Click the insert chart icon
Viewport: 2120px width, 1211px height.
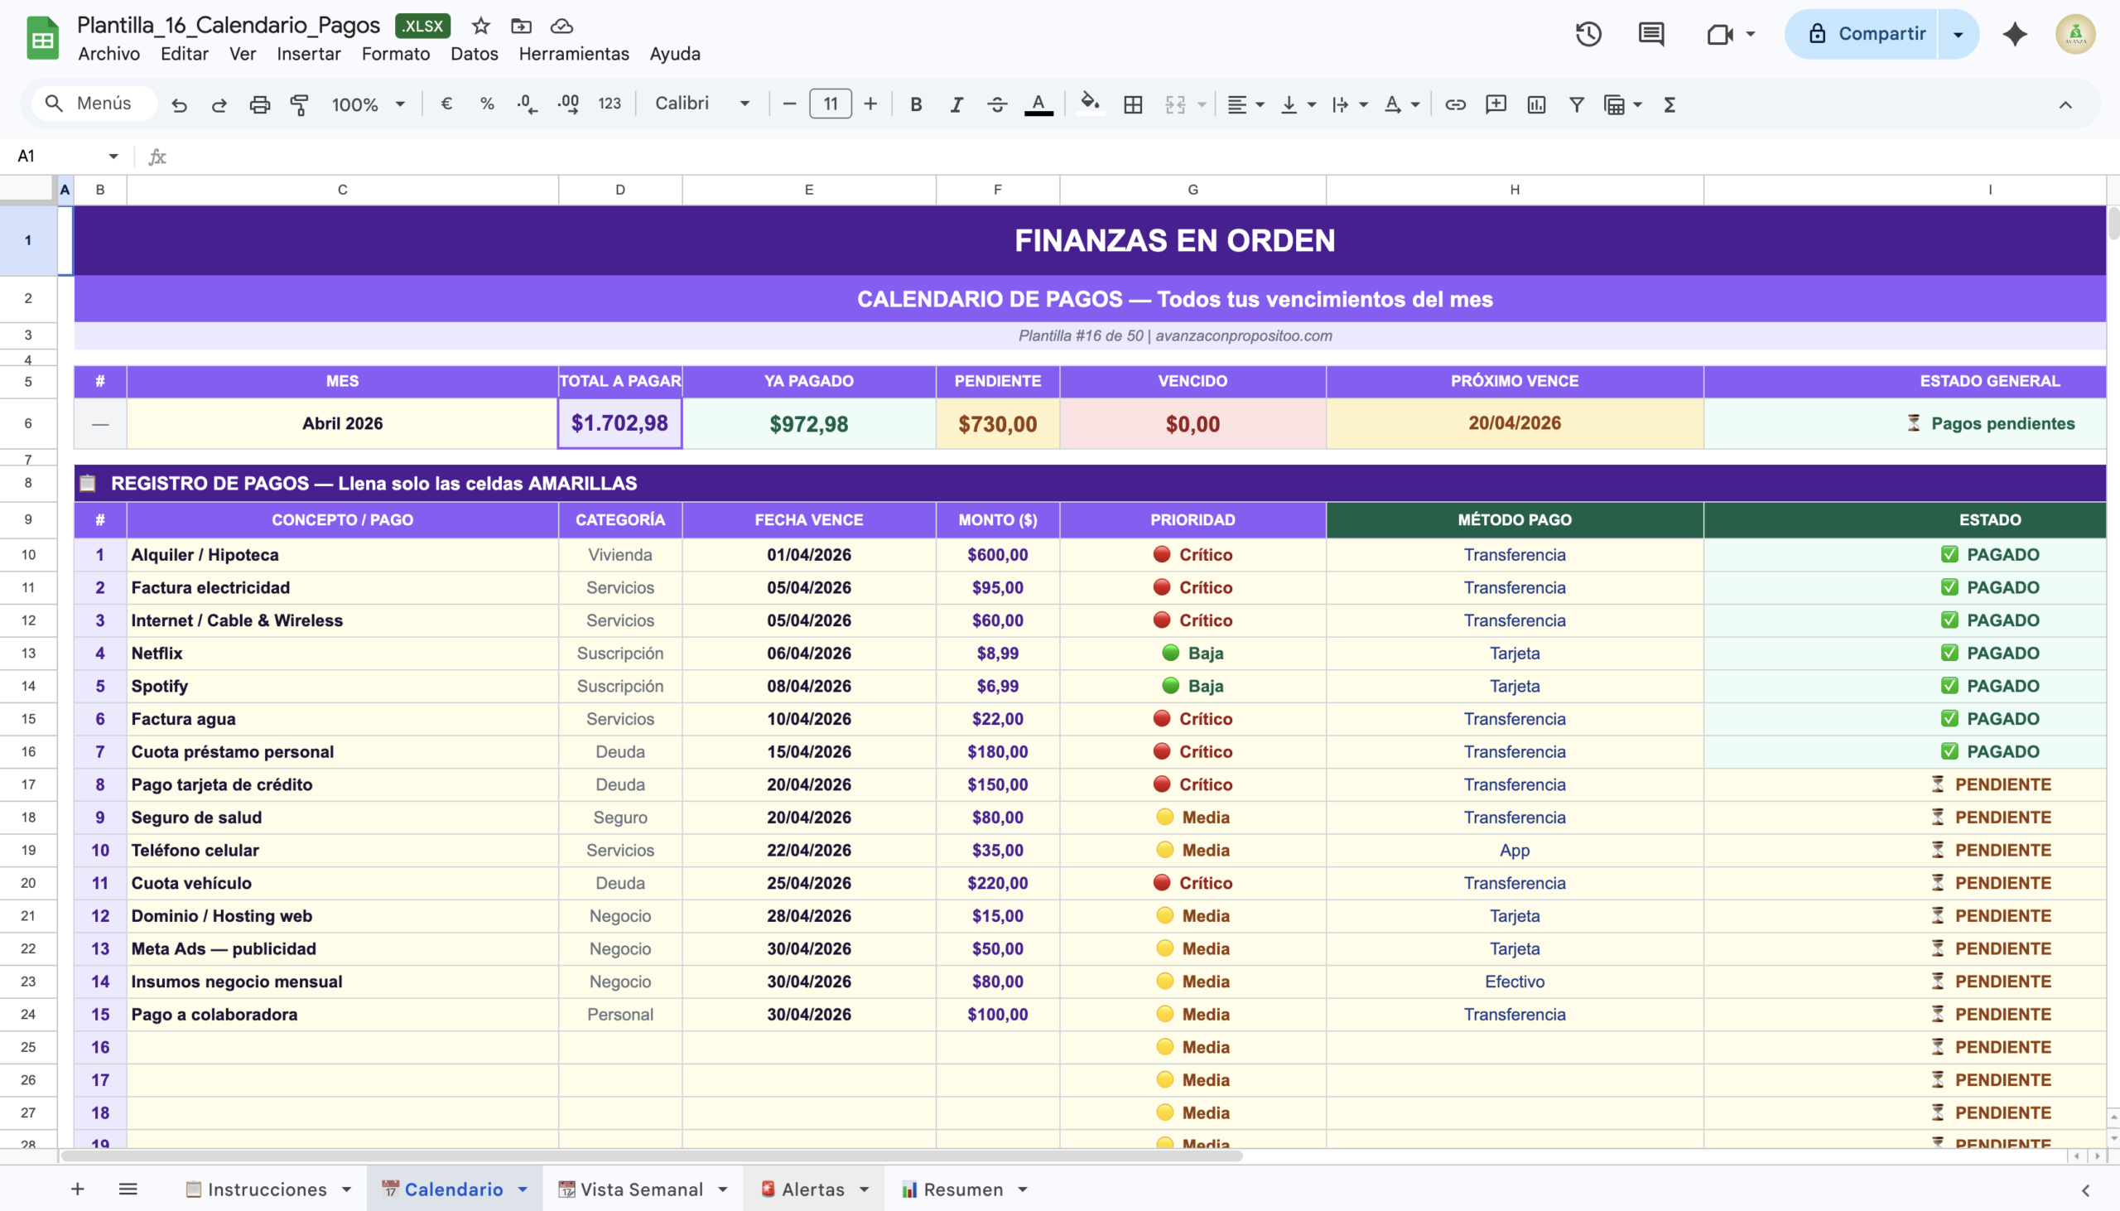coord(1535,104)
